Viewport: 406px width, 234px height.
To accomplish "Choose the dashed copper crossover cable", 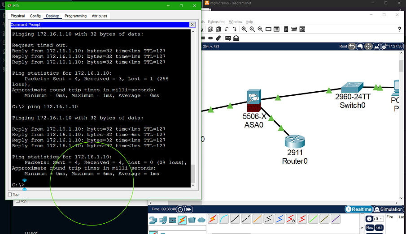I will [x=246, y=219].
